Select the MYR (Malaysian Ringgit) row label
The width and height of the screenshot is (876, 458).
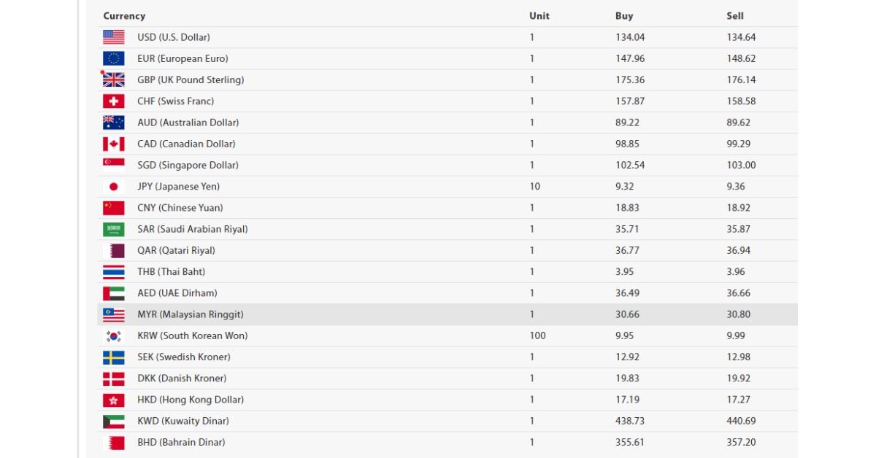(191, 314)
